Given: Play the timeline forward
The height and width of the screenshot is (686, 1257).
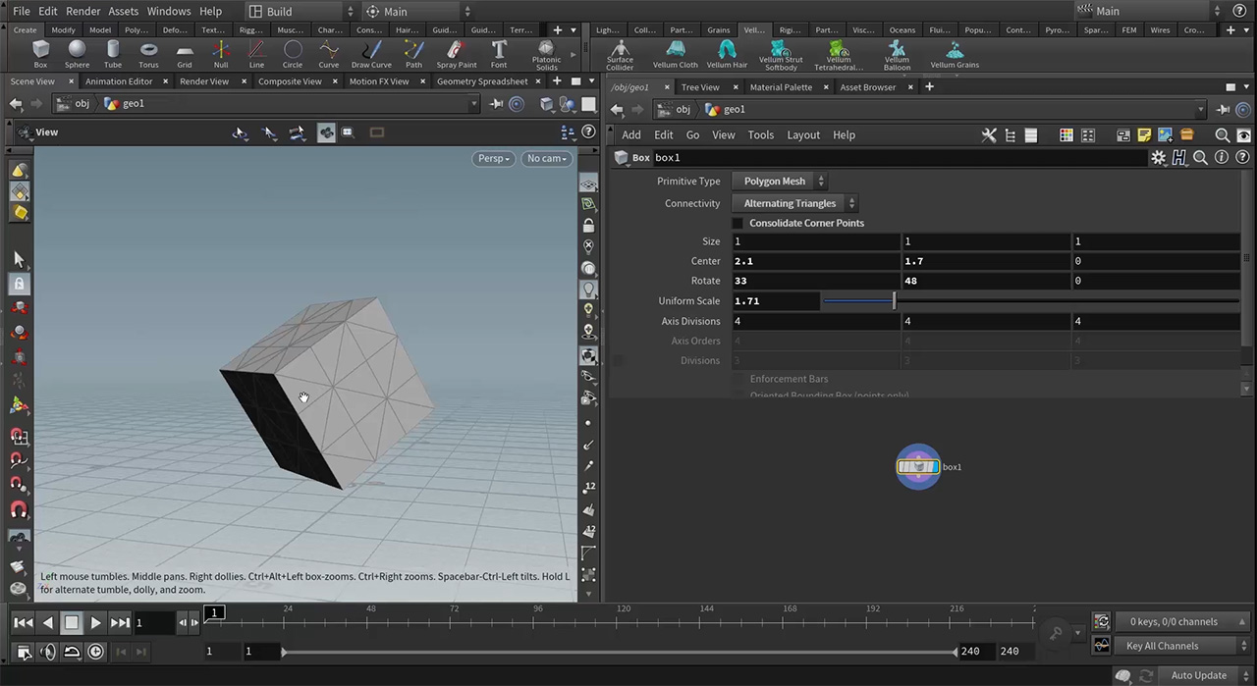Looking at the screenshot, I should pos(95,622).
